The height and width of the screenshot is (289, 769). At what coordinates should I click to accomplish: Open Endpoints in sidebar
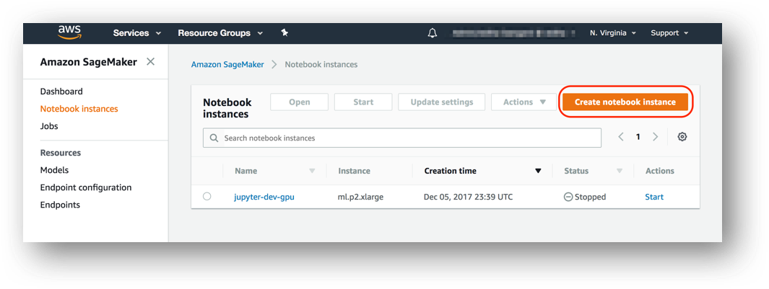pos(60,205)
